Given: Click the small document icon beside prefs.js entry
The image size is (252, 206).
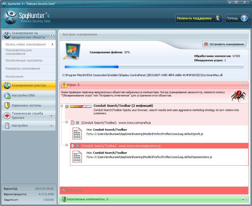Looking at the screenshot, I should click(73, 123).
